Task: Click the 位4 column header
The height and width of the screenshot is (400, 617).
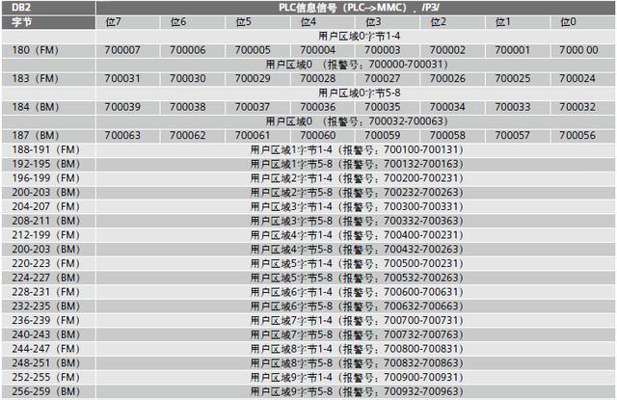Action: coord(308,22)
